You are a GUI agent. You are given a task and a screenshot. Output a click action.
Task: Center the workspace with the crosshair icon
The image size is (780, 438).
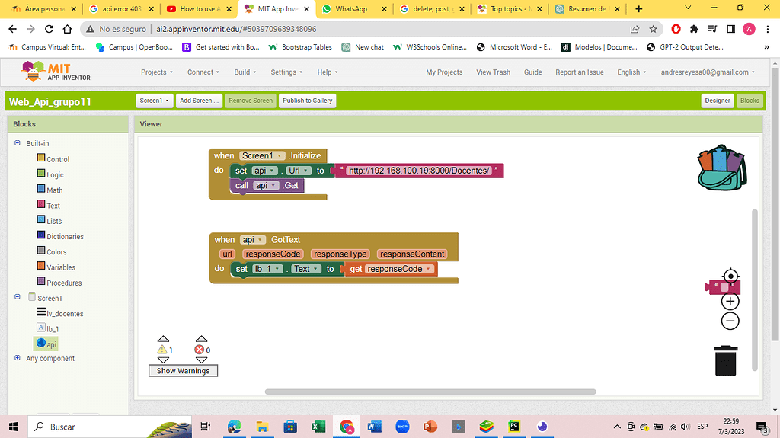pyautogui.click(x=730, y=276)
